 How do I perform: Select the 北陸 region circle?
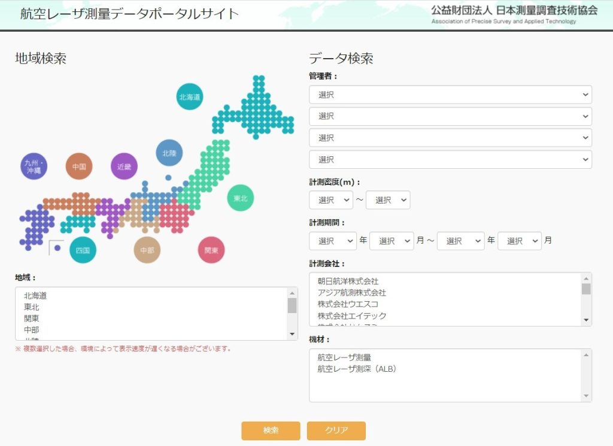(169, 153)
